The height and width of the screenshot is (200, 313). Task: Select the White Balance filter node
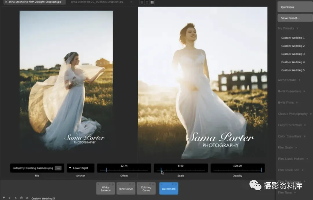point(105,189)
